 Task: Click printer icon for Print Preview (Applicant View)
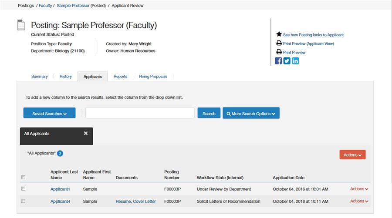pyautogui.click(x=279, y=43)
